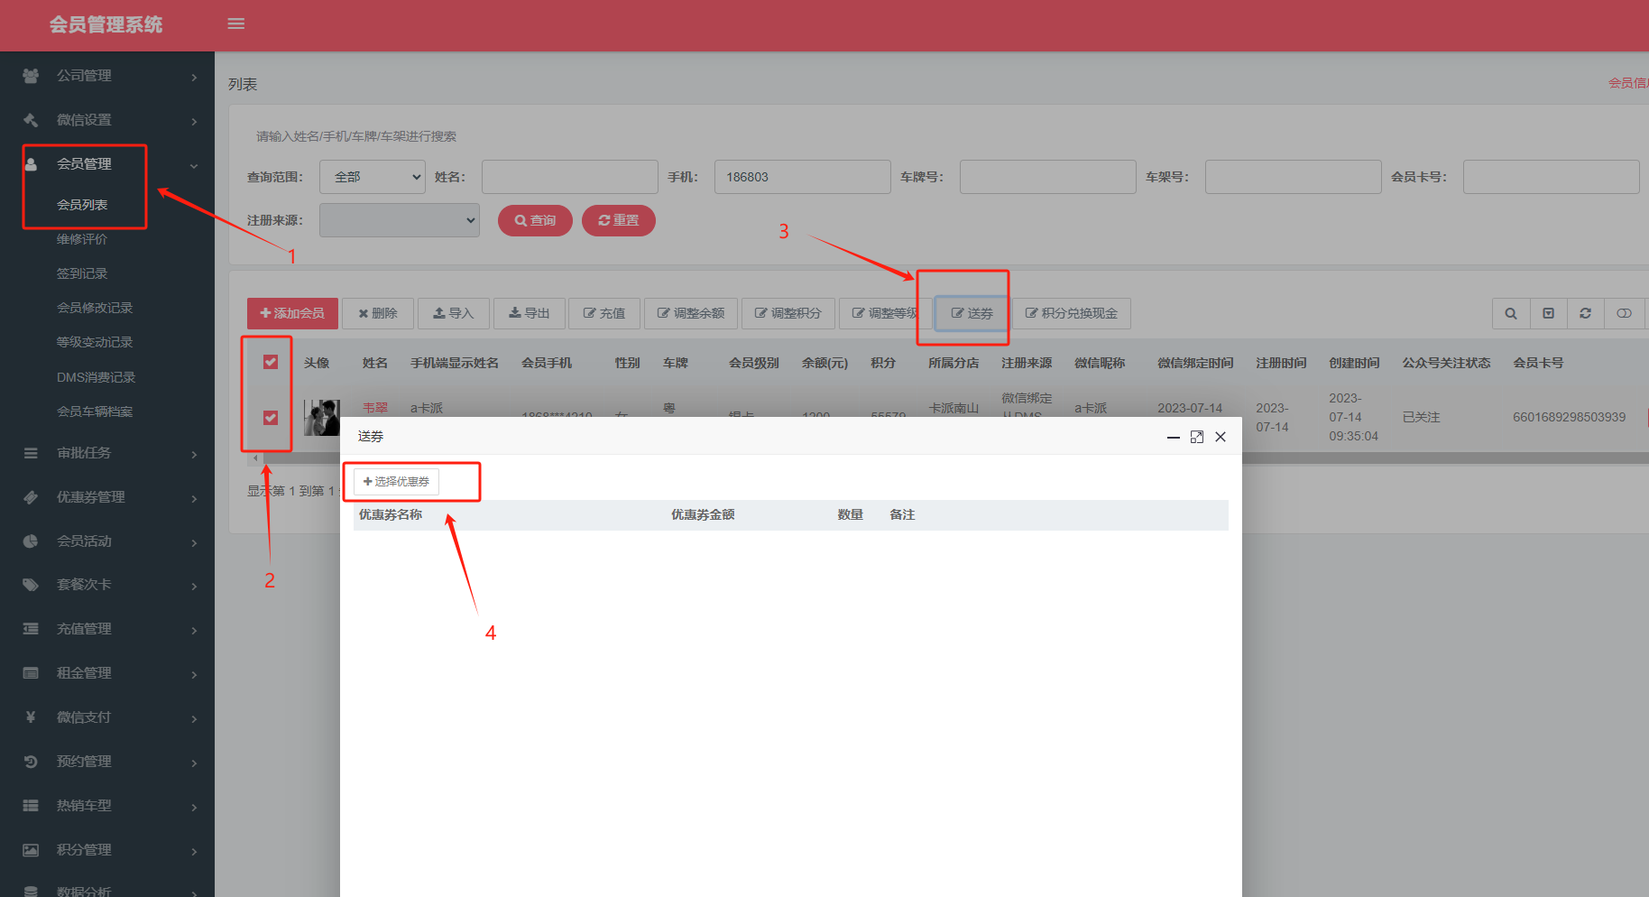Click the search icon in table toolbar
The image size is (1649, 897).
click(1511, 313)
